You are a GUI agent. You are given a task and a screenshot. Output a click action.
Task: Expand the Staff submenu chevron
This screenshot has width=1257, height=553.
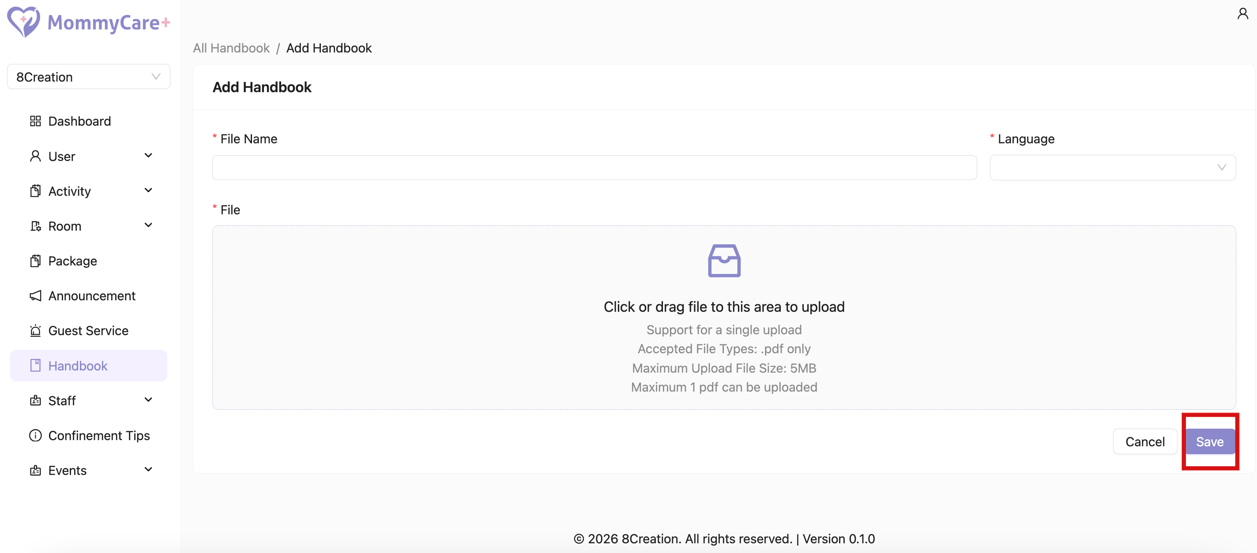[x=148, y=400]
